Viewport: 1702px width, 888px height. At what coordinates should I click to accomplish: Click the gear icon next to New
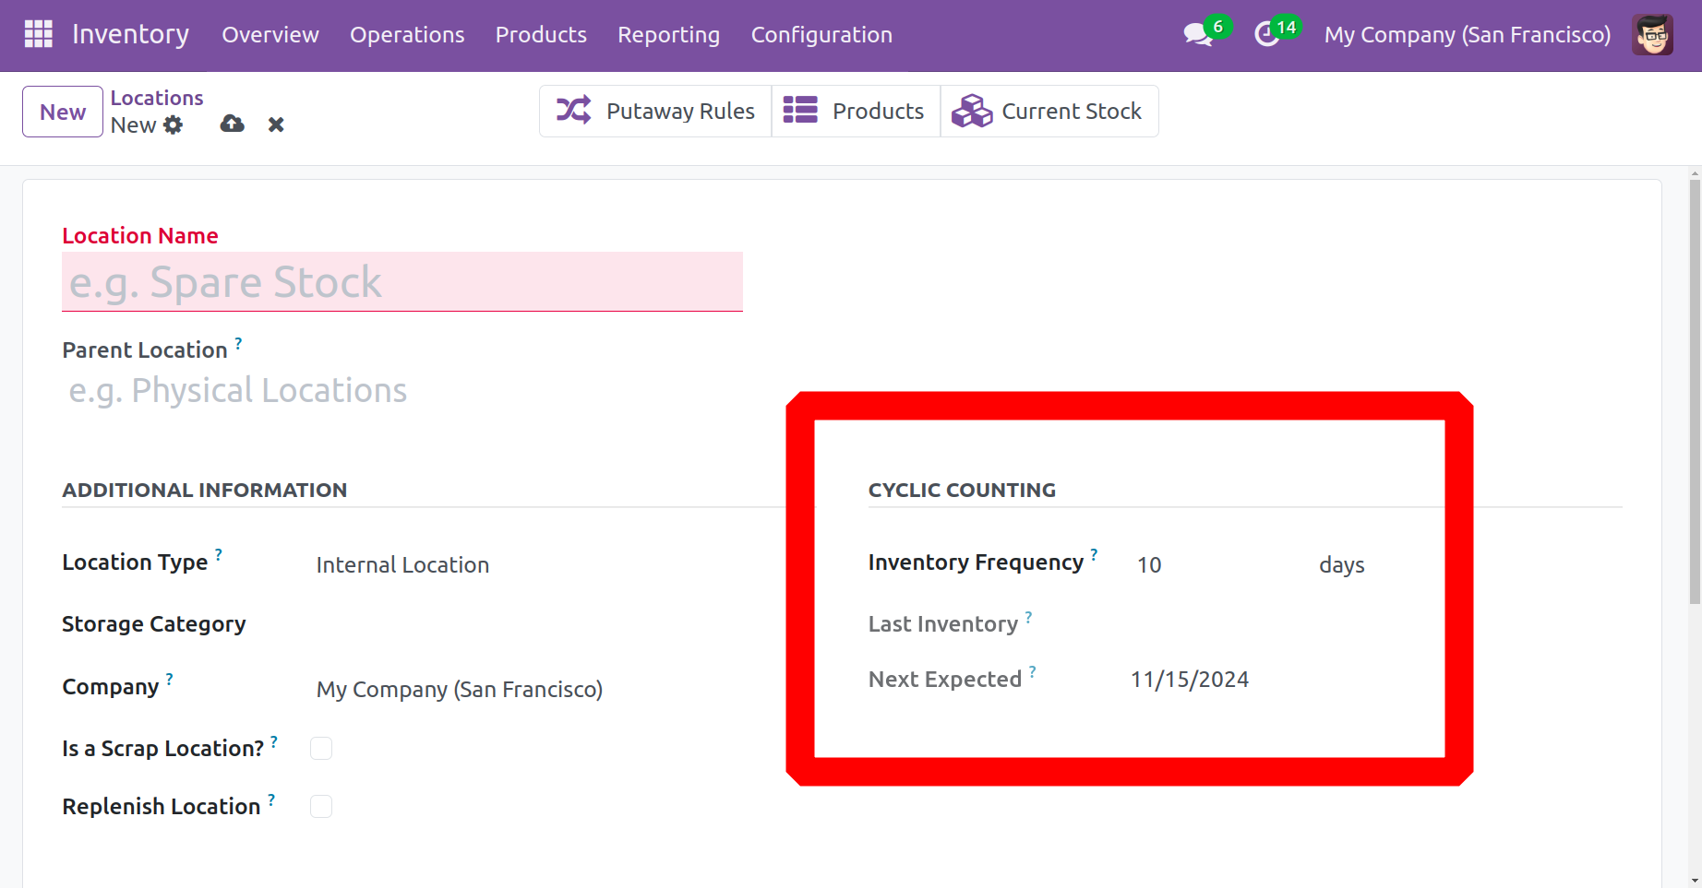[x=173, y=124]
